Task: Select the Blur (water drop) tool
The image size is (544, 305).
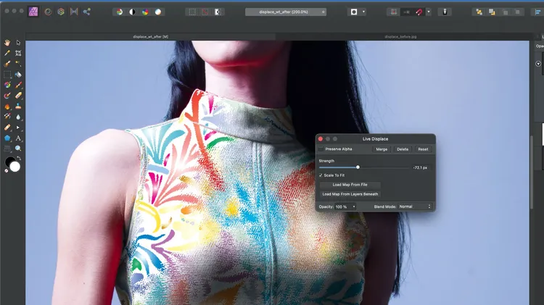Action: tap(18, 117)
